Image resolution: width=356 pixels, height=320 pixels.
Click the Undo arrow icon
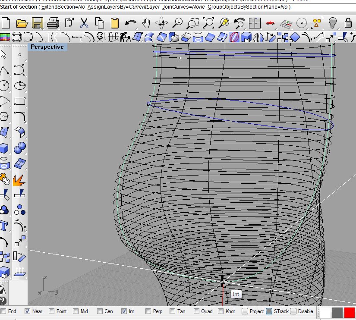click(x=131, y=22)
